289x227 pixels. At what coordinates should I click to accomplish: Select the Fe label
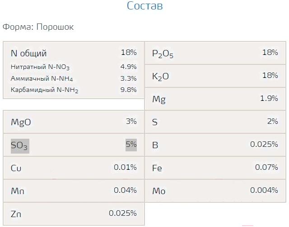[157, 168]
